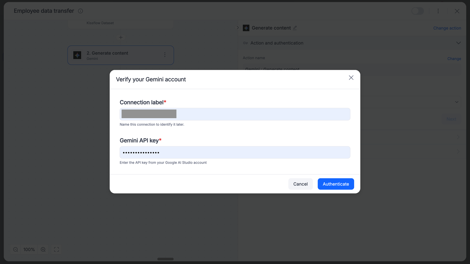This screenshot has height=264, width=470.
Task: Click the Connection label input field
Action: [235, 114]
